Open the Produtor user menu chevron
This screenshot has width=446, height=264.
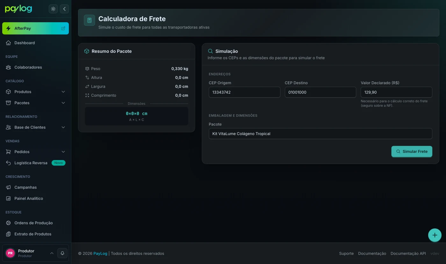coord(52,253)
